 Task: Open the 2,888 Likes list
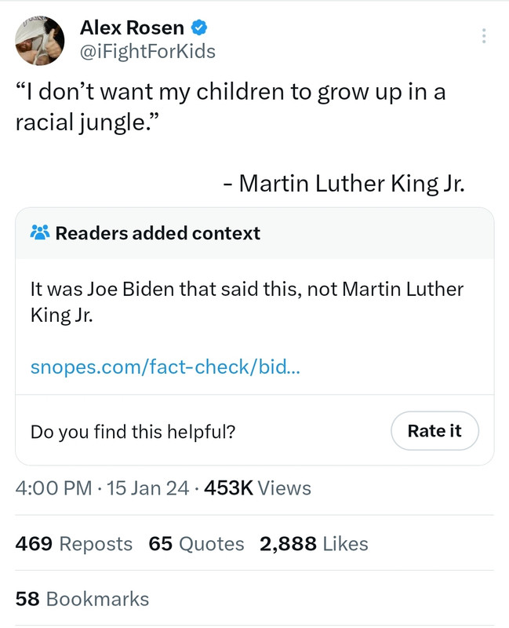click(314, 543)
